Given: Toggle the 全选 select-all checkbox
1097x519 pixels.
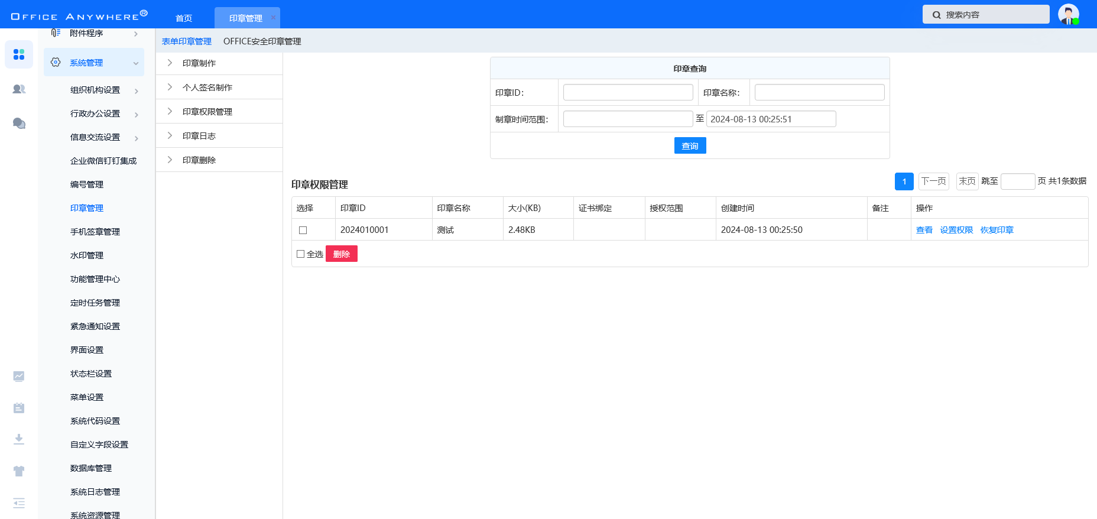Looking at the screenshot, I should [301, 254].
